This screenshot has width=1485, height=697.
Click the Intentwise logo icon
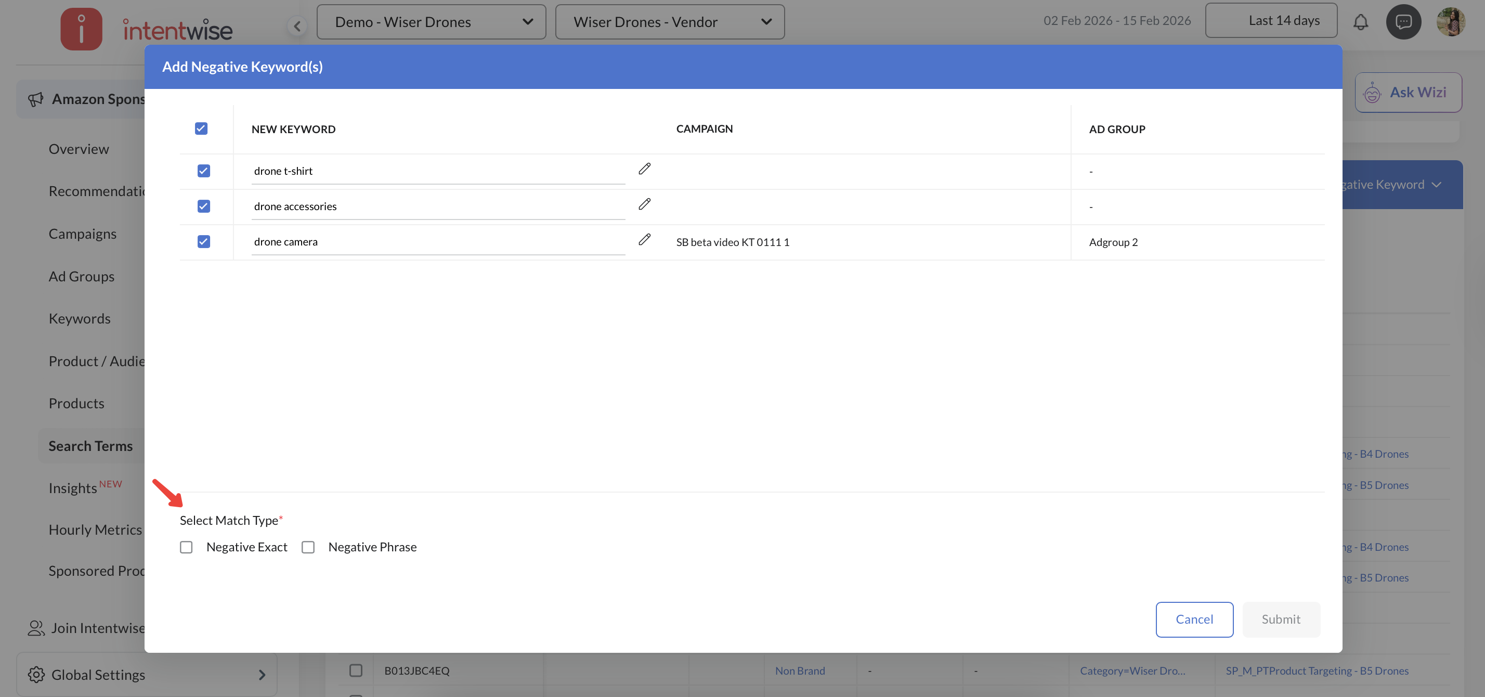point(81,29)
